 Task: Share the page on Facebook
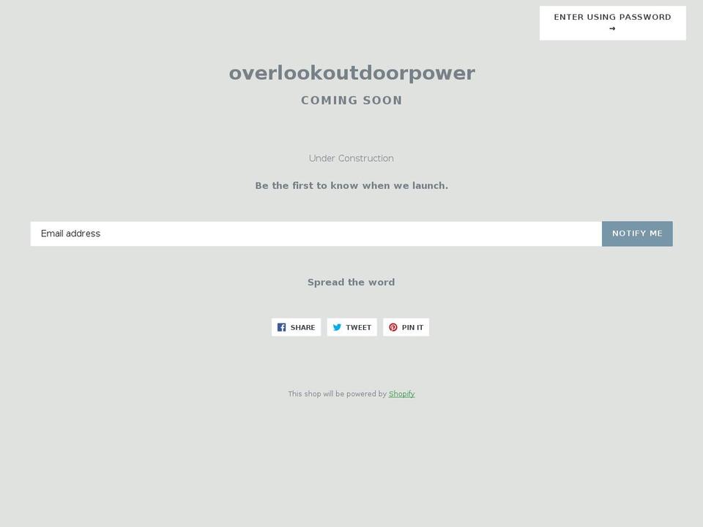coord(297,327)
